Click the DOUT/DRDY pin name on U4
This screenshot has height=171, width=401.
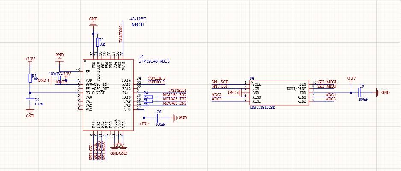pos(295,88)
